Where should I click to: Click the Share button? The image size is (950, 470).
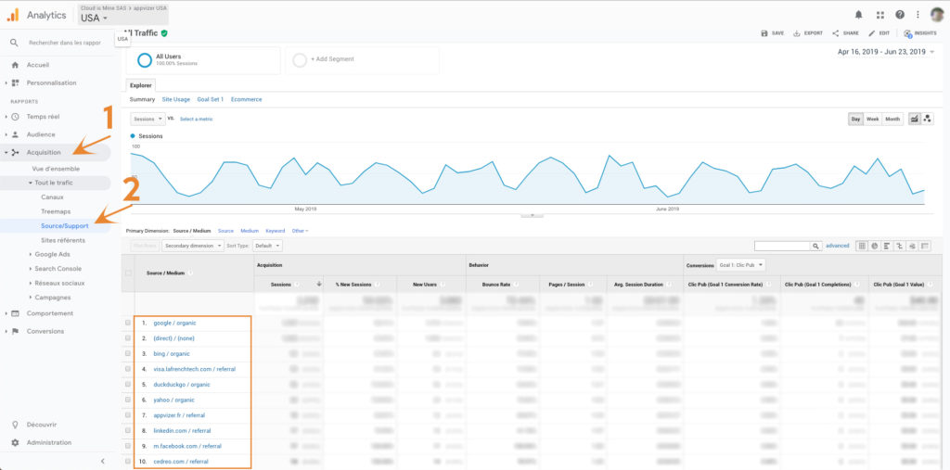coord(845,33)
